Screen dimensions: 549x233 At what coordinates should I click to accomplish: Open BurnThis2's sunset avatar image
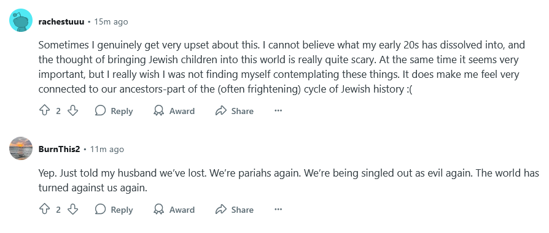tap(21, 148)
